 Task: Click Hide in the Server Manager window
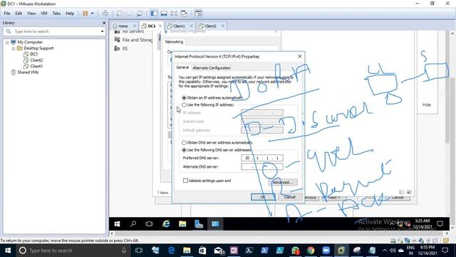click(427, 105)
